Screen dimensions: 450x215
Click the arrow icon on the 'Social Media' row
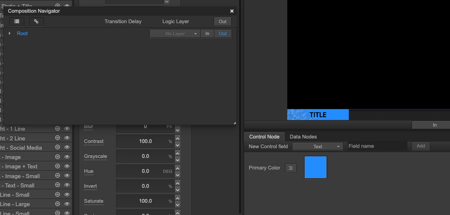58,147
